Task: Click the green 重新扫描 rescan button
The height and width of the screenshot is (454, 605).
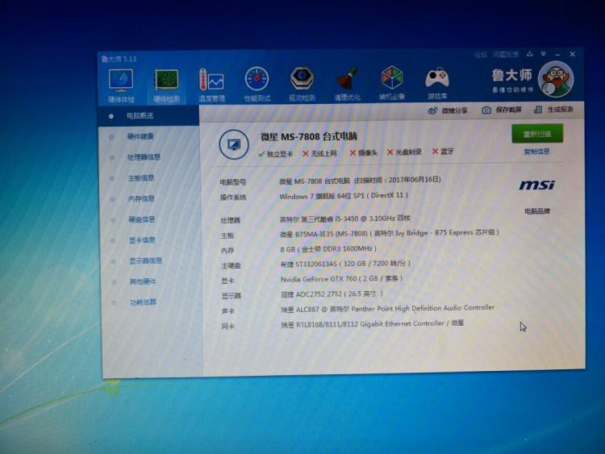Action: (537, 134)
